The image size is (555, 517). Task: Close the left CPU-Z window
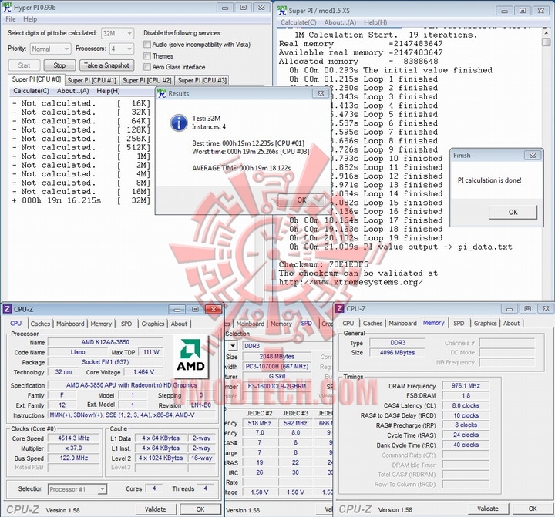tap(214, 309)
